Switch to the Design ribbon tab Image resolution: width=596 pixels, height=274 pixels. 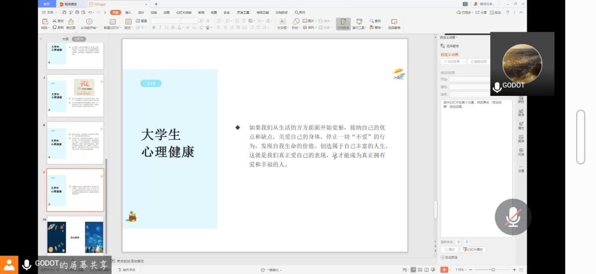(141, 12)
